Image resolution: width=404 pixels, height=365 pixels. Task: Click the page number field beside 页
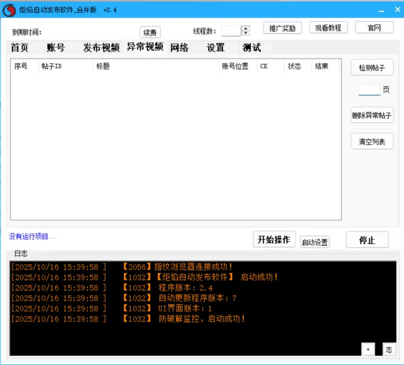click(x=369, y=90)
